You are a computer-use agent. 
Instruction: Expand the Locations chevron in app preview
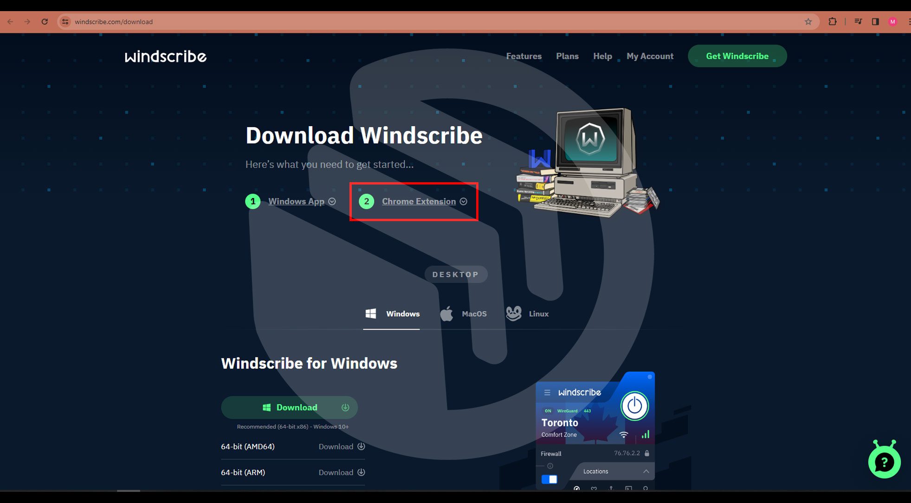[646, 471]
